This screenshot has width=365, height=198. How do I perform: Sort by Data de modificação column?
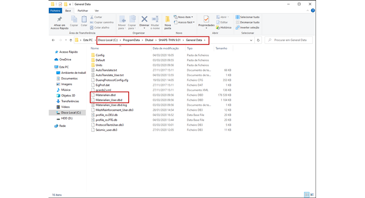click(166, 48)
